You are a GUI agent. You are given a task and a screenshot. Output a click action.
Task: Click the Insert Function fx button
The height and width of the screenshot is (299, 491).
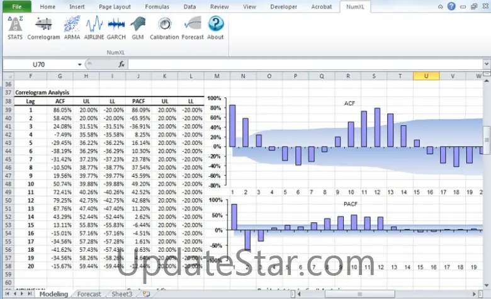pyautogui.click(x=121, y=64)
